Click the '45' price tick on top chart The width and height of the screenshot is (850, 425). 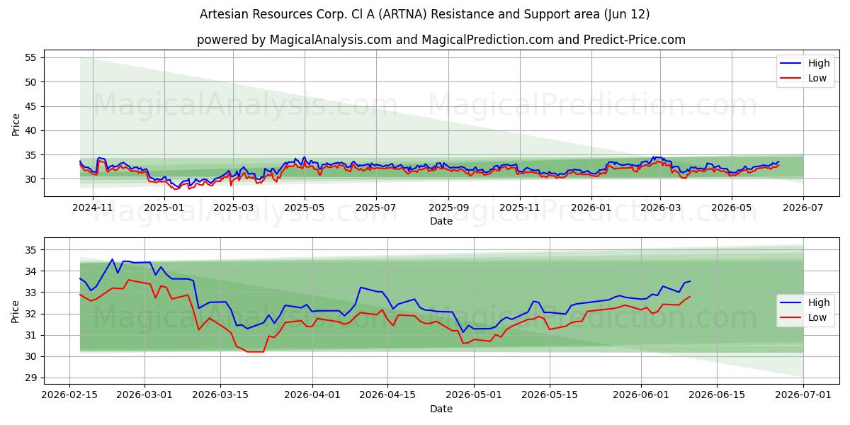coord(32,106)
